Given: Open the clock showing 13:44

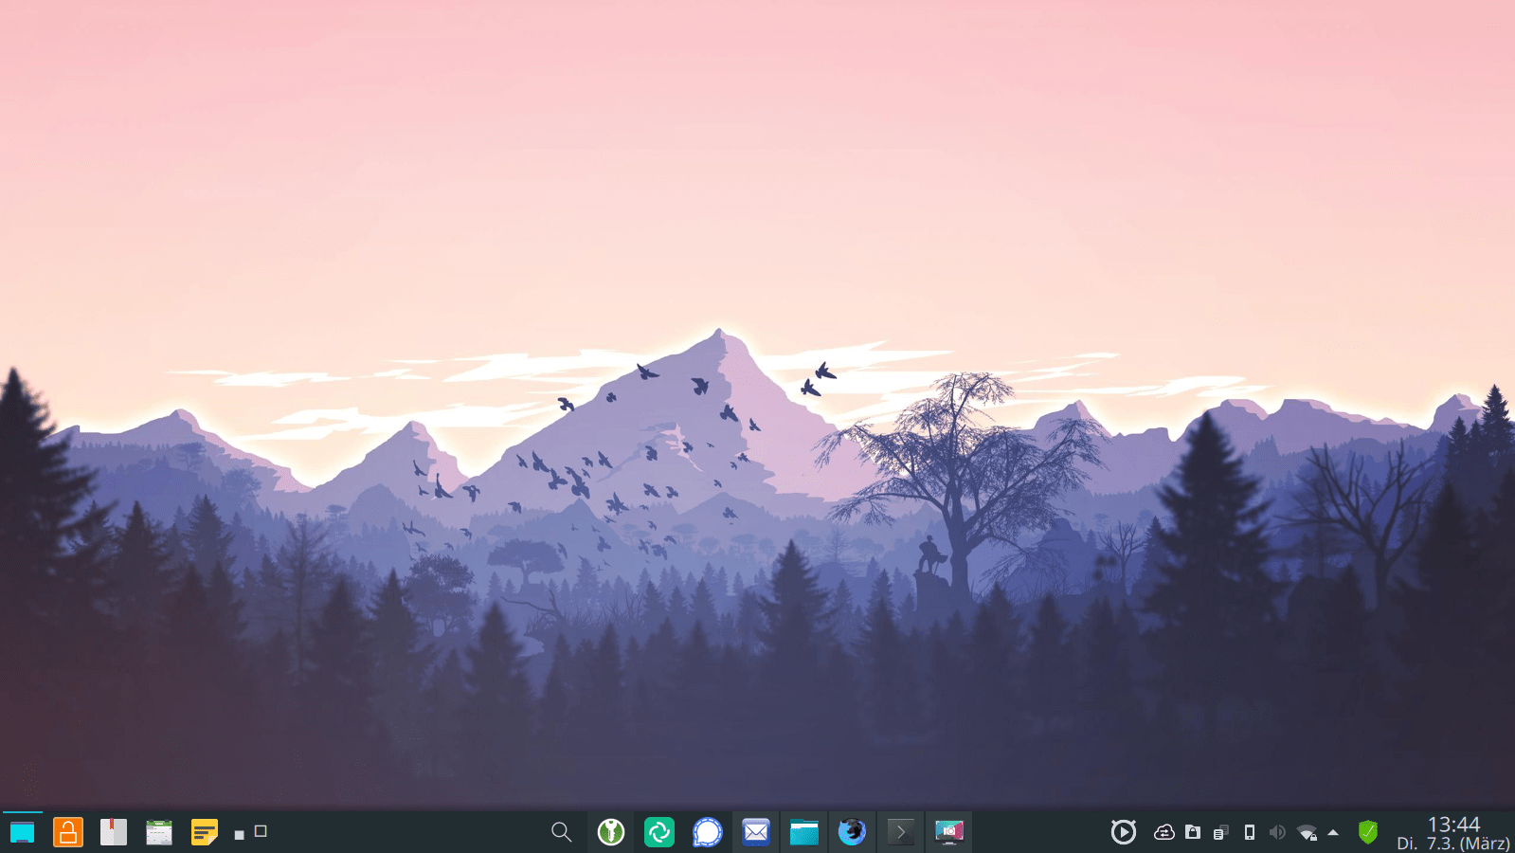Looking at the screenshot, I should pos(1453,825).
